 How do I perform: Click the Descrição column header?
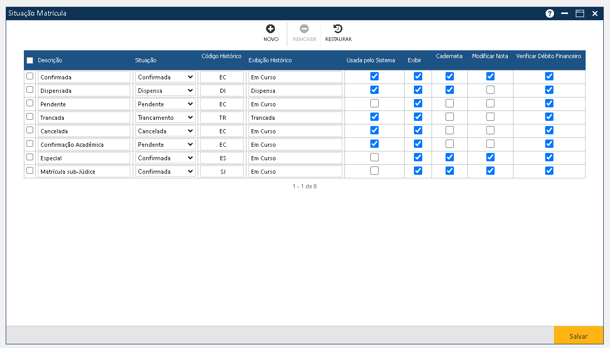pyautogui.click(x=50, y=60)
